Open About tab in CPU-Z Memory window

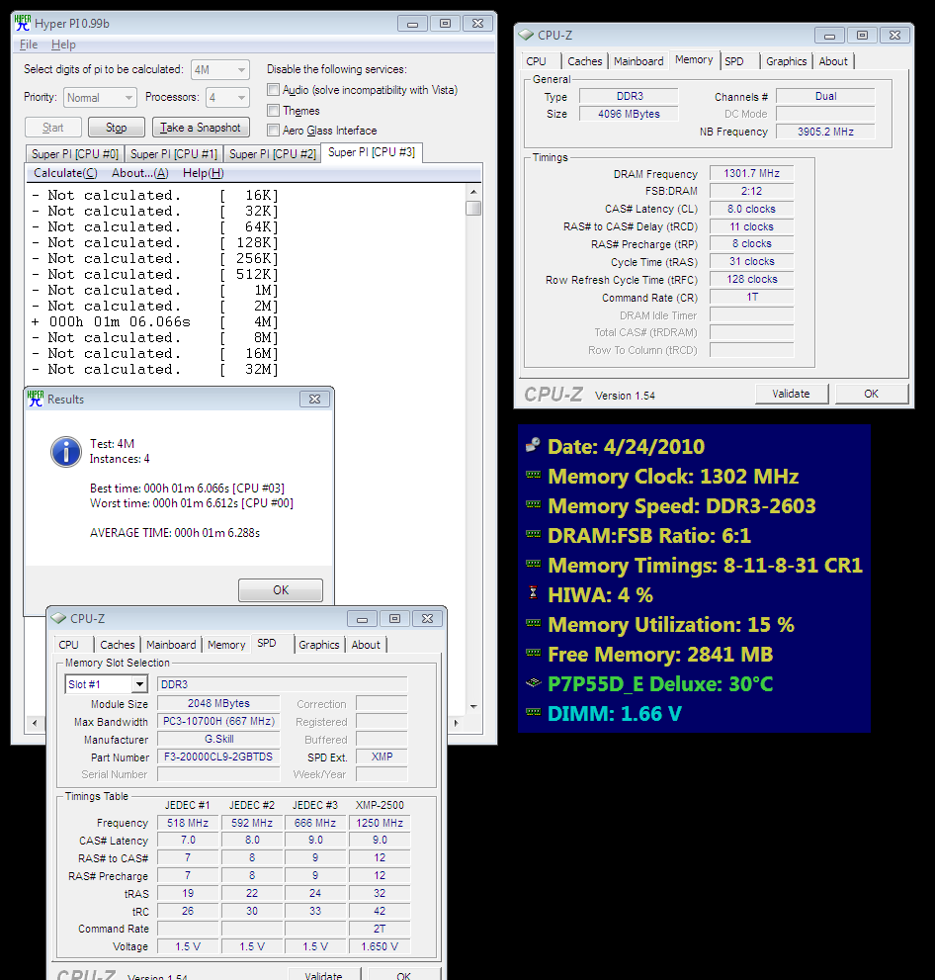[x=833, y=61]
